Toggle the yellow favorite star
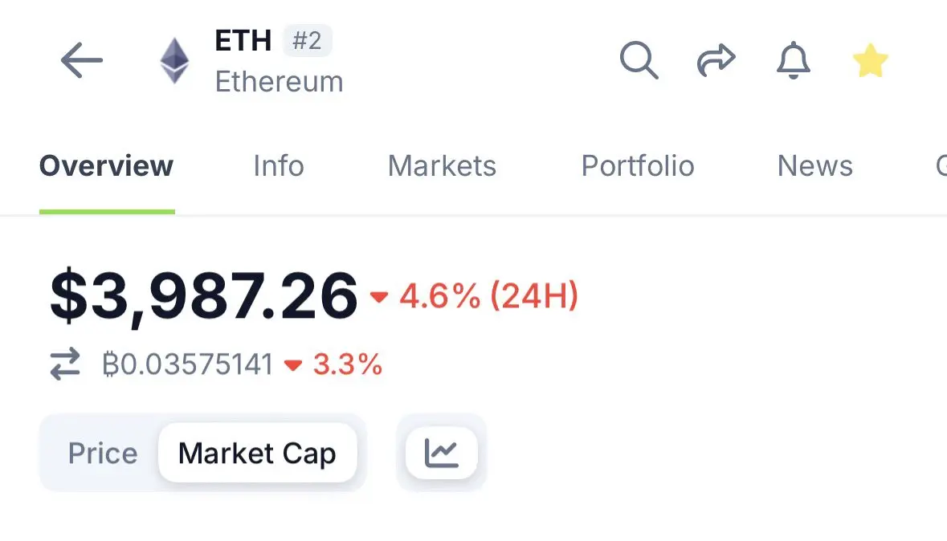Viewport: 947px width, 541px height. [871, 60]
